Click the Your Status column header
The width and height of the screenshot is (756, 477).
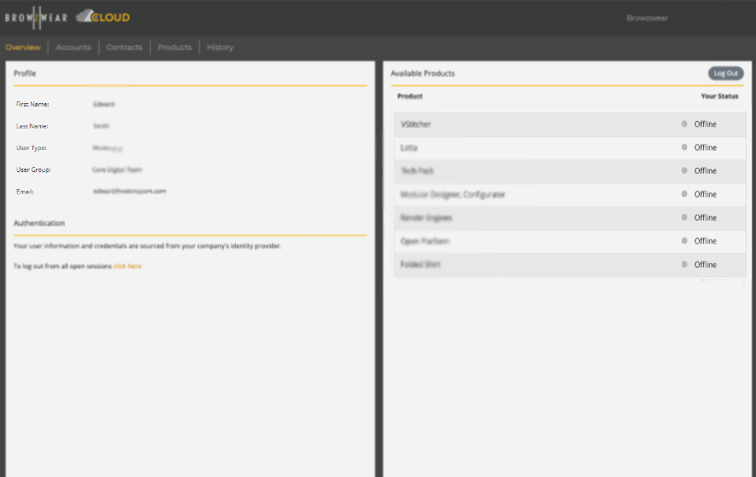719,96
